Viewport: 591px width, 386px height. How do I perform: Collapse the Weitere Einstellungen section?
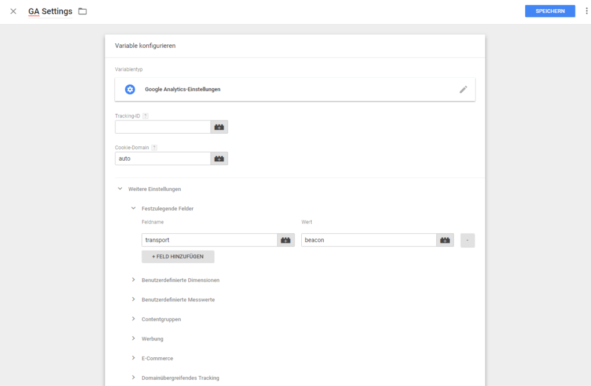coord(120,188)
